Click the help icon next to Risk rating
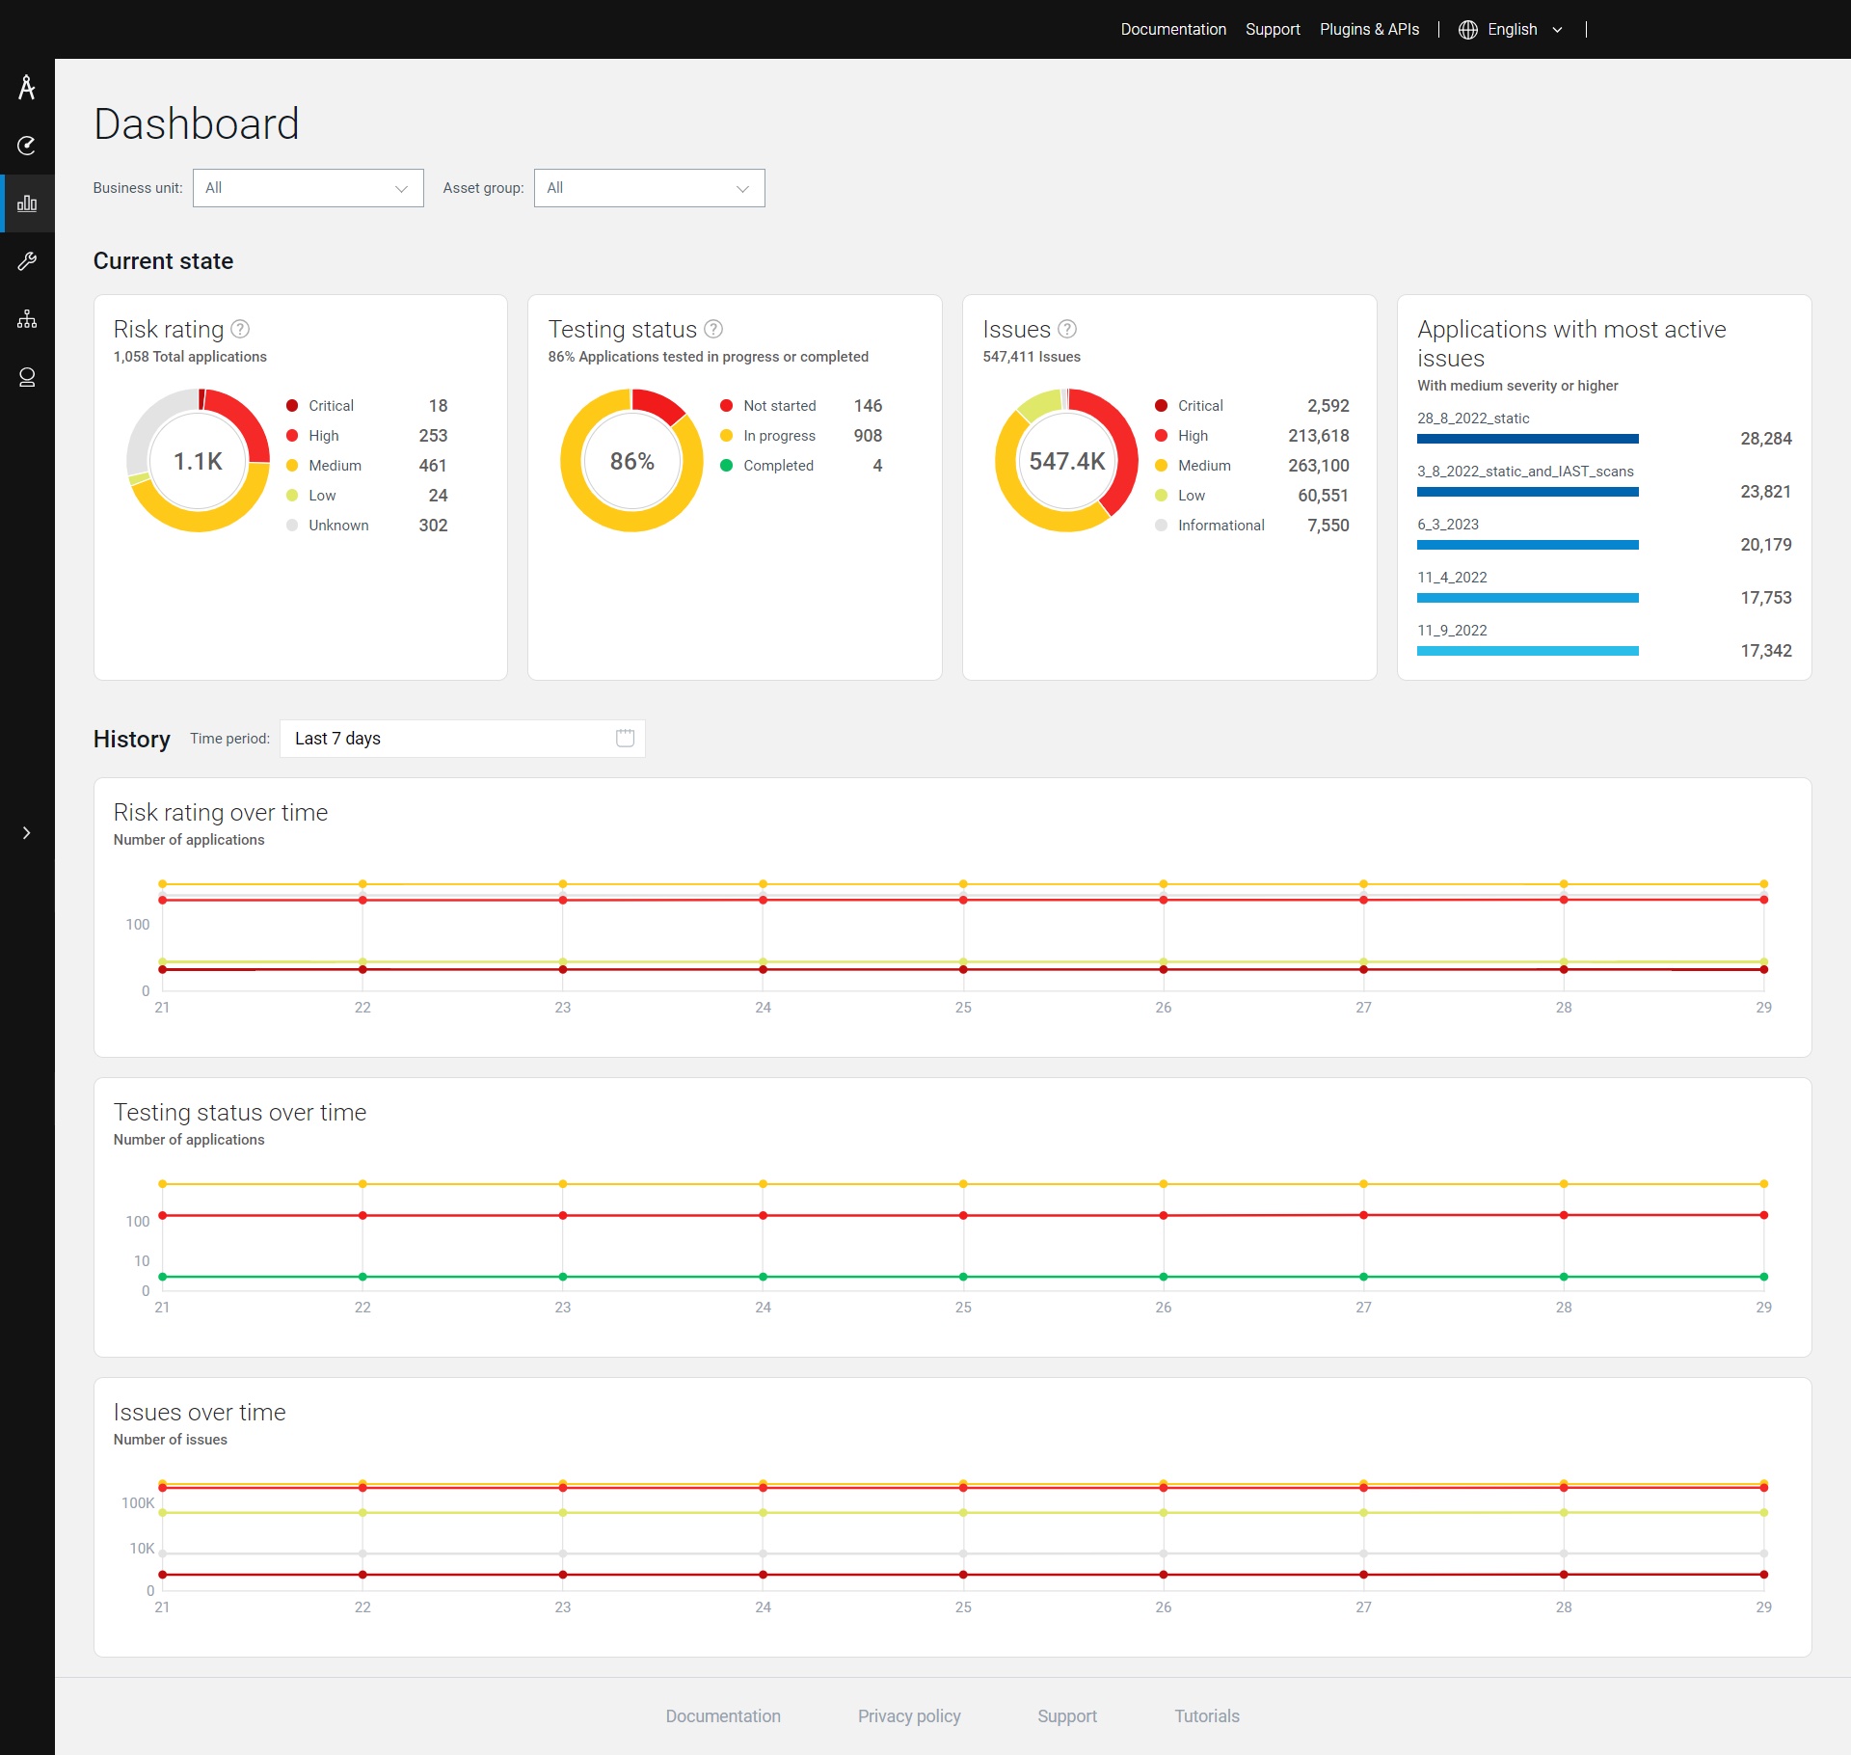 tap(240, 329)
